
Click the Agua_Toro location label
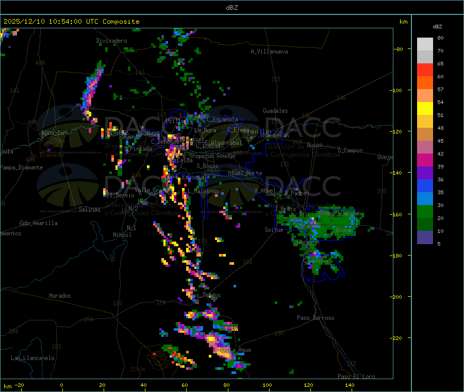tap(55, 133)
